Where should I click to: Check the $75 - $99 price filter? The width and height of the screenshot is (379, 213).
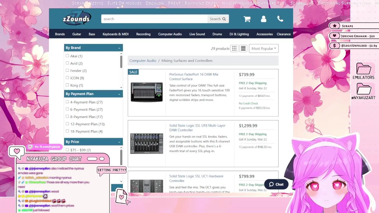pyautogui.click(x=67, y=150)
